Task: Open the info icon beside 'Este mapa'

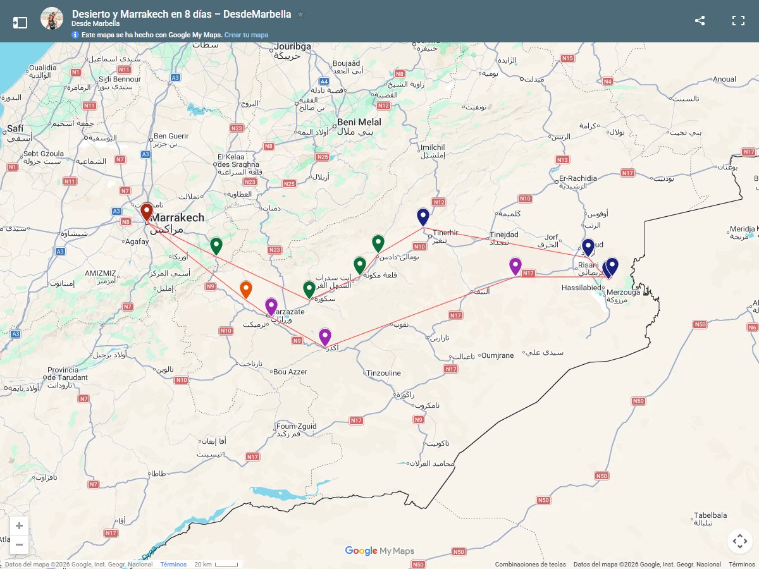Action: pyautogui.click(x=75, y=35)
